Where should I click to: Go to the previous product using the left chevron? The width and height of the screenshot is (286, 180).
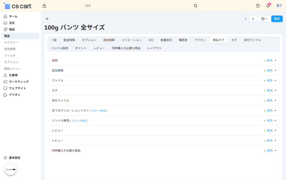(x=246, y=19)
